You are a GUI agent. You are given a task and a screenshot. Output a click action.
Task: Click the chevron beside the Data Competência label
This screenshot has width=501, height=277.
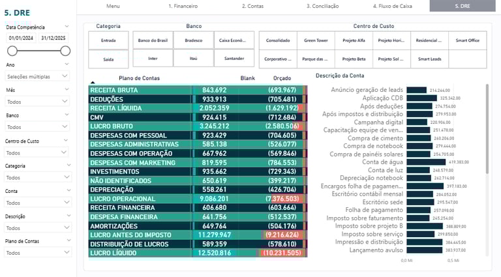point(67,27)
